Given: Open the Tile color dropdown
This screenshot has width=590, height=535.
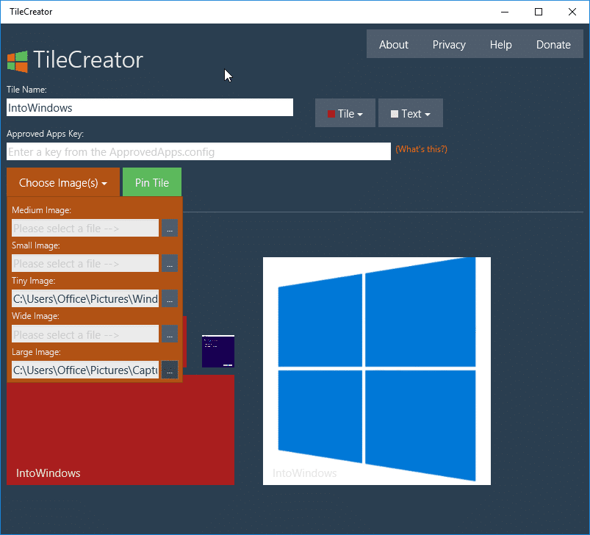Looking at the screenshot, I should point(345,113).
